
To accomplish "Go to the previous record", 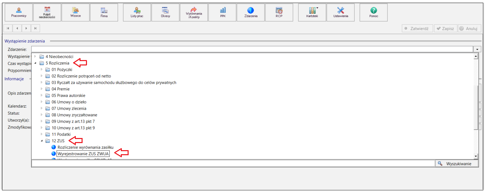I will [x=17, y=29].
